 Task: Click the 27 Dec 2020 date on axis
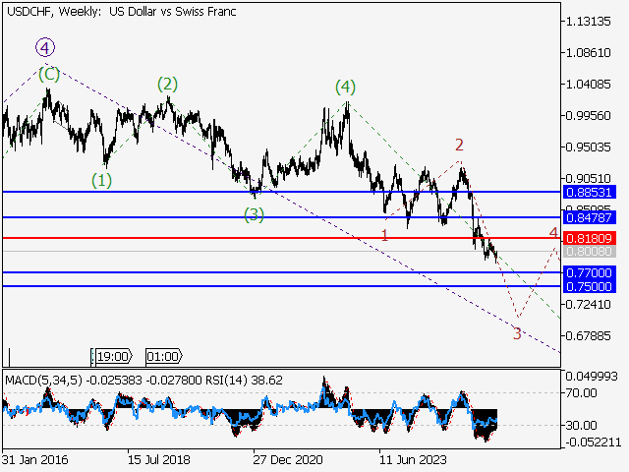click(x=286, y=458)
